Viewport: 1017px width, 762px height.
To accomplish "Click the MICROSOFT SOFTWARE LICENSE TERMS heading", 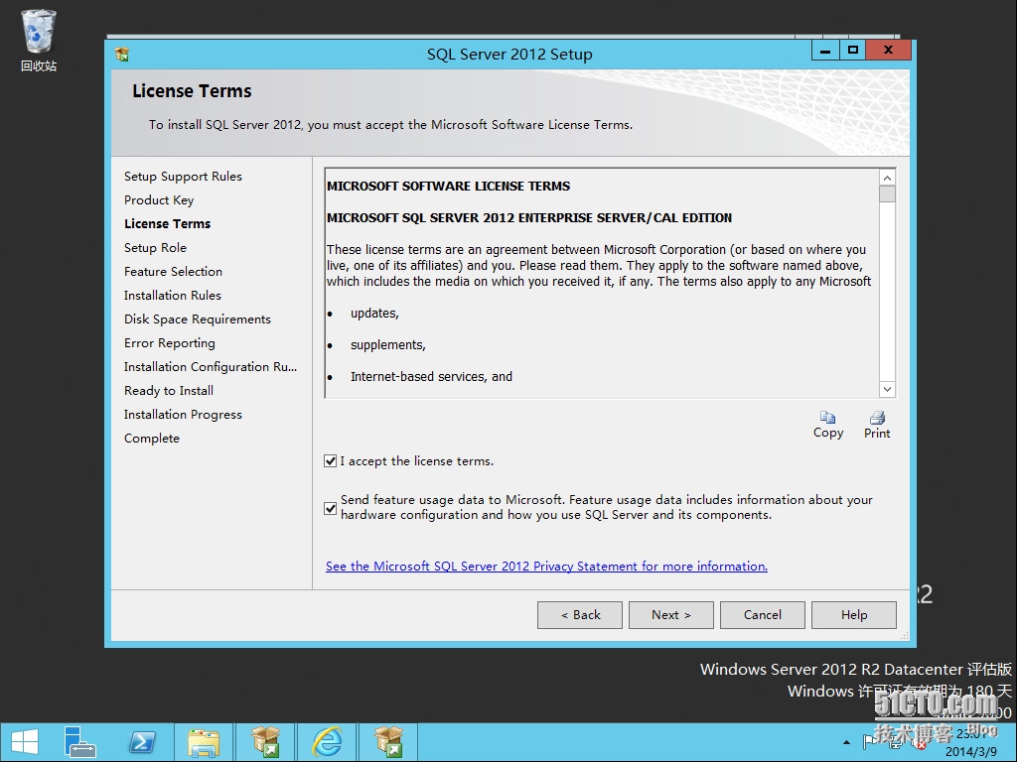I will pyautogui.click(x=448, y=186).
